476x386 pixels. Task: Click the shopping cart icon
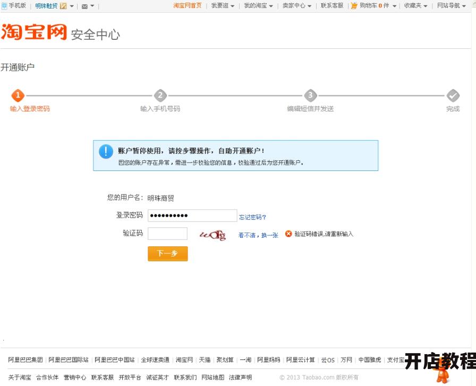point(354,6)
